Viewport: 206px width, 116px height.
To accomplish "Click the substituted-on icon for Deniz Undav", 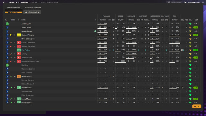I will coord(19,88).
